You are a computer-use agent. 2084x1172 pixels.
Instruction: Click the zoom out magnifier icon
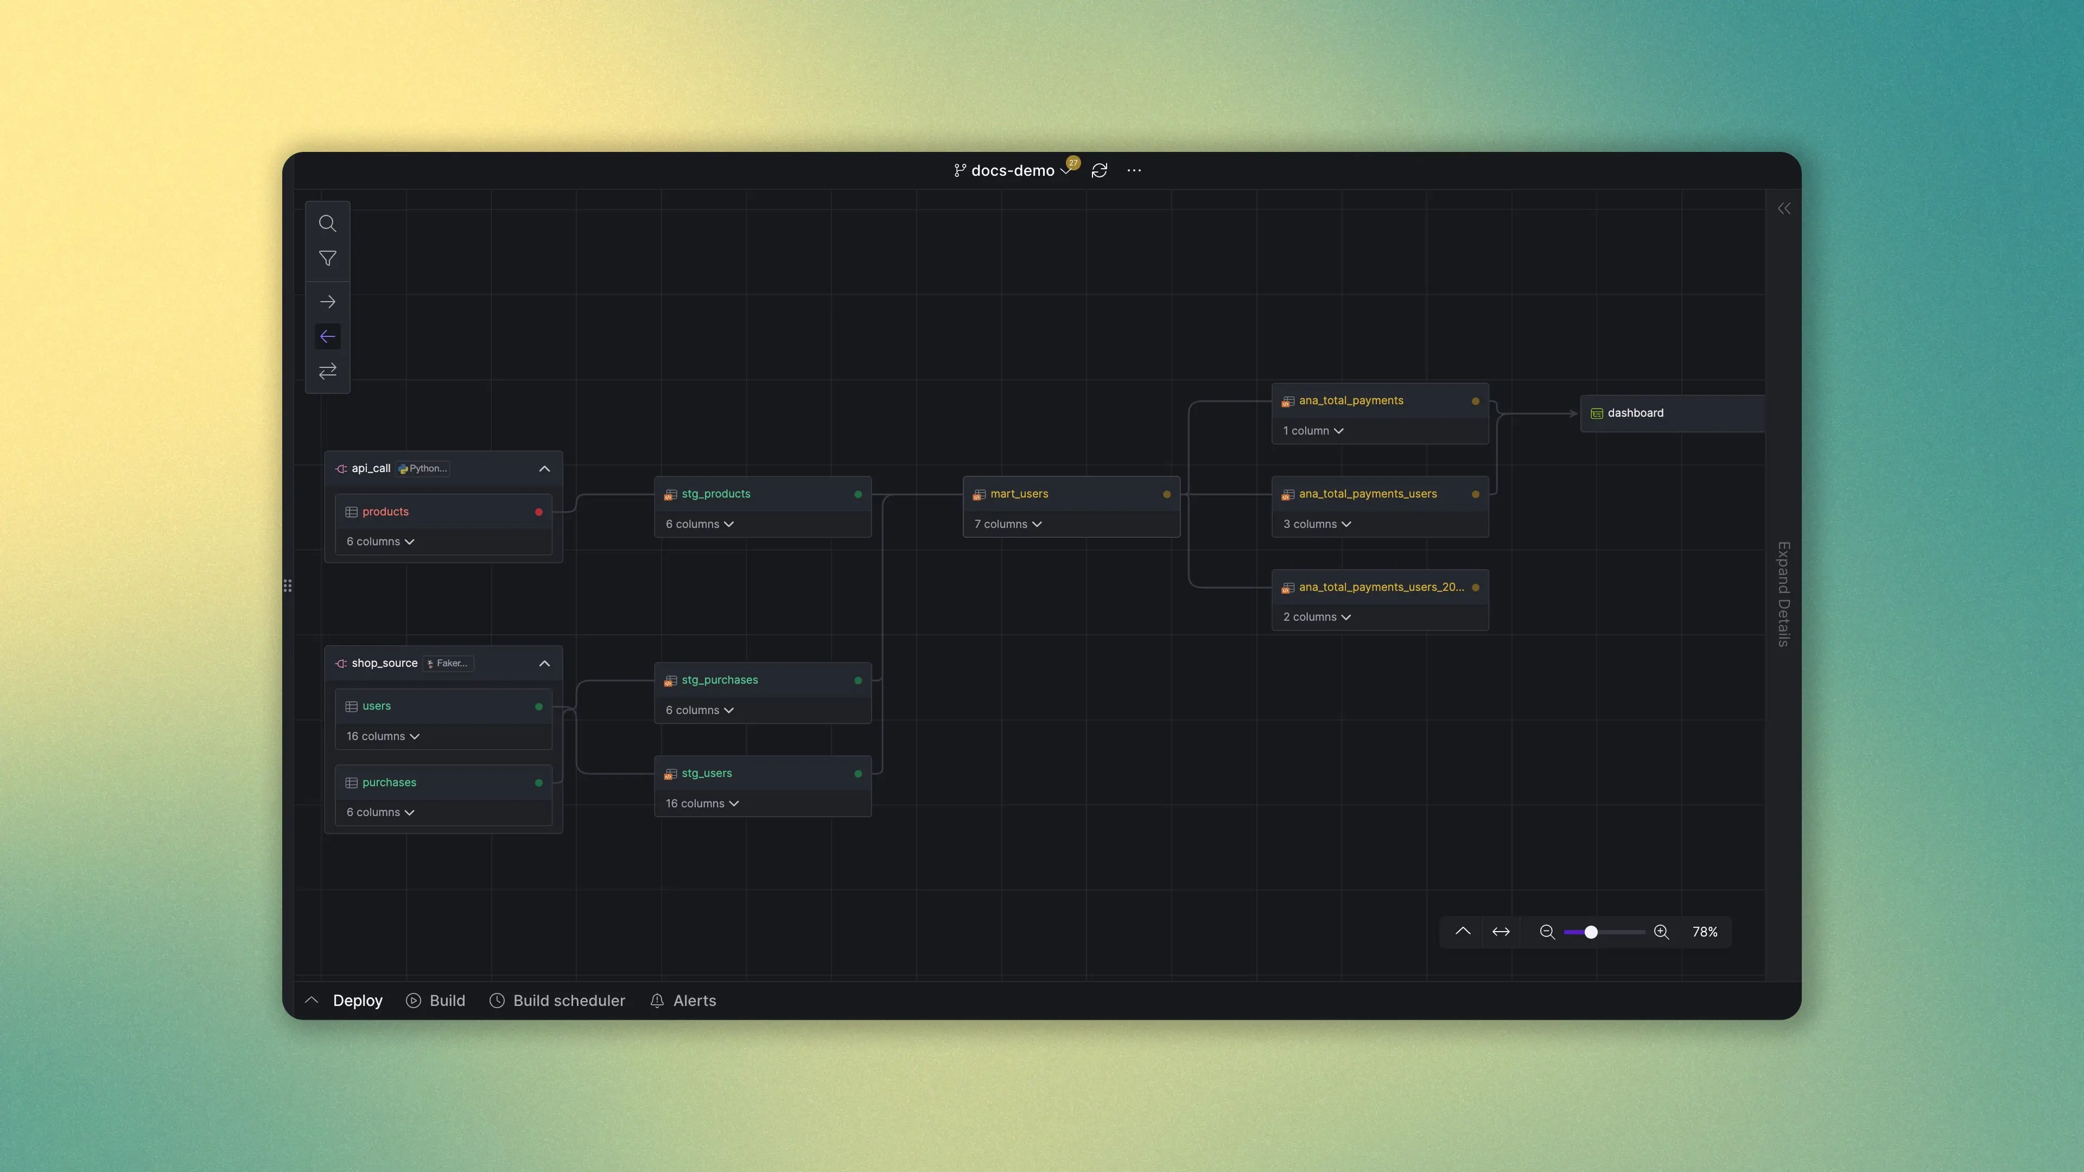coord(1546,932)
